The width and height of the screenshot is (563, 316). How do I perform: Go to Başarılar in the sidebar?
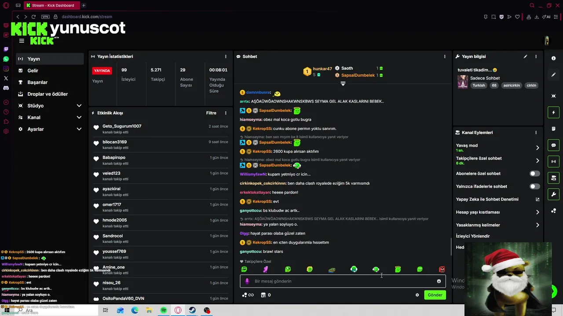point(50,82)
